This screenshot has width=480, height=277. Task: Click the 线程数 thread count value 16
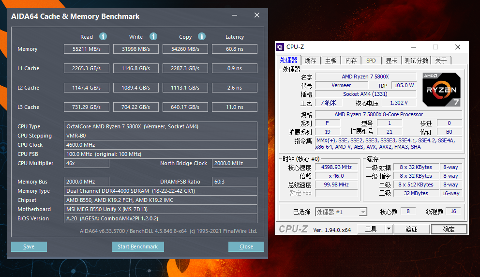pos(453,212)
